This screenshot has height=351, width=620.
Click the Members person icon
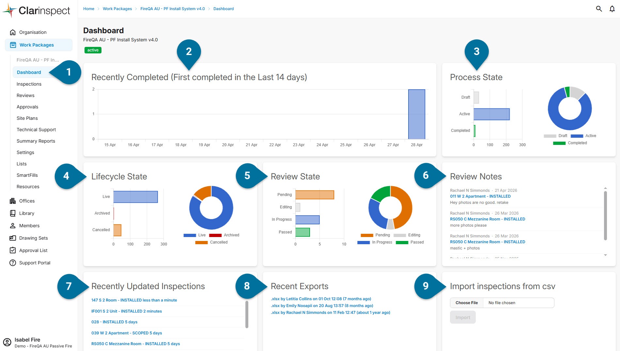13,226
